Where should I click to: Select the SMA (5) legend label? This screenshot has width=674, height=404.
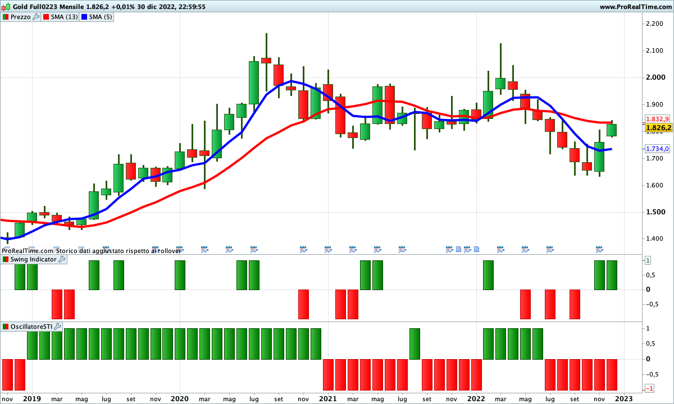(x=101, y=17)
